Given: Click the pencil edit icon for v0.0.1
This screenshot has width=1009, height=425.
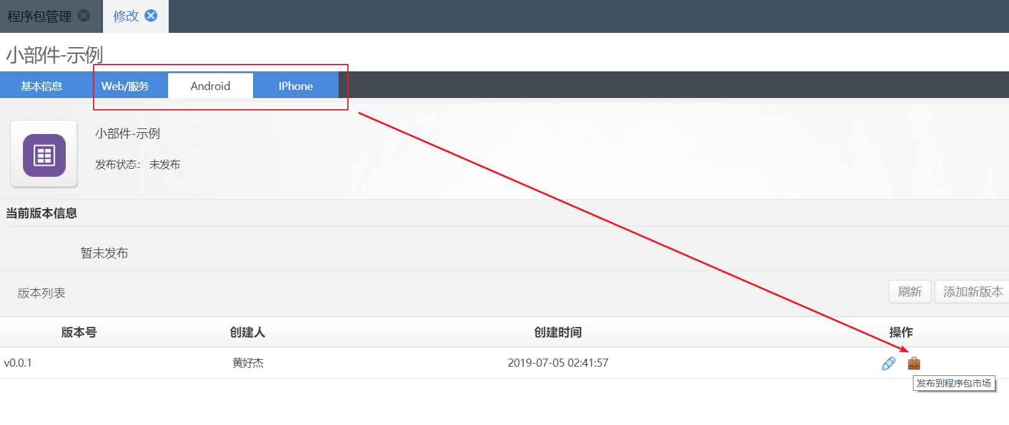Looking at the screenshot, I should click(x=888, y=364).
